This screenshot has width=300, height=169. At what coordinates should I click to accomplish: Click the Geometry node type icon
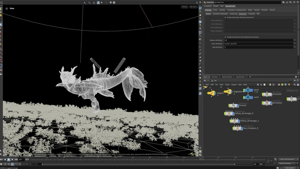tap(205, 3)
